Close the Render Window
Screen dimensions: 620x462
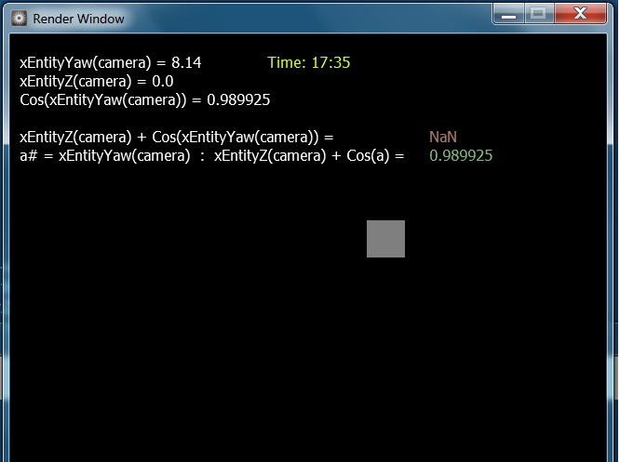(580, 14)
